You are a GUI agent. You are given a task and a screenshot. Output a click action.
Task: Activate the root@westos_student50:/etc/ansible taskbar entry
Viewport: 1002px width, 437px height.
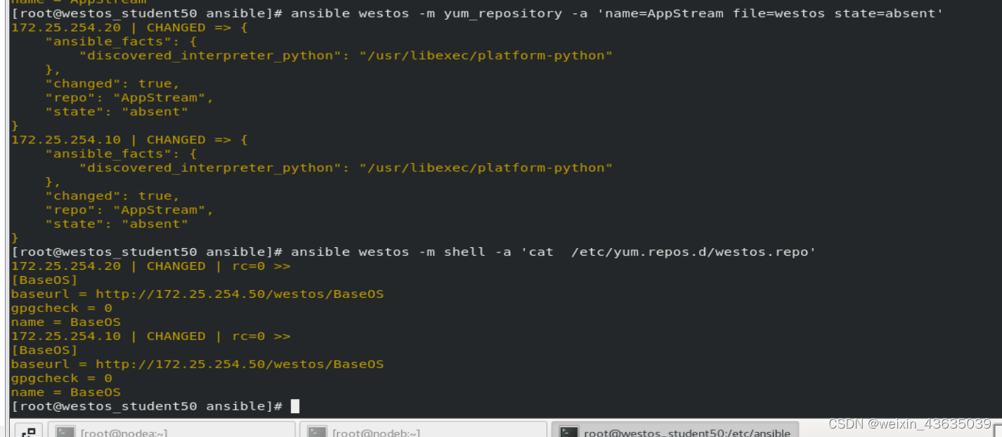tap(675, 431)
